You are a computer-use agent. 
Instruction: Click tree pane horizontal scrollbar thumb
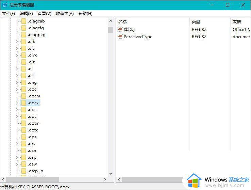pos(33,179)
